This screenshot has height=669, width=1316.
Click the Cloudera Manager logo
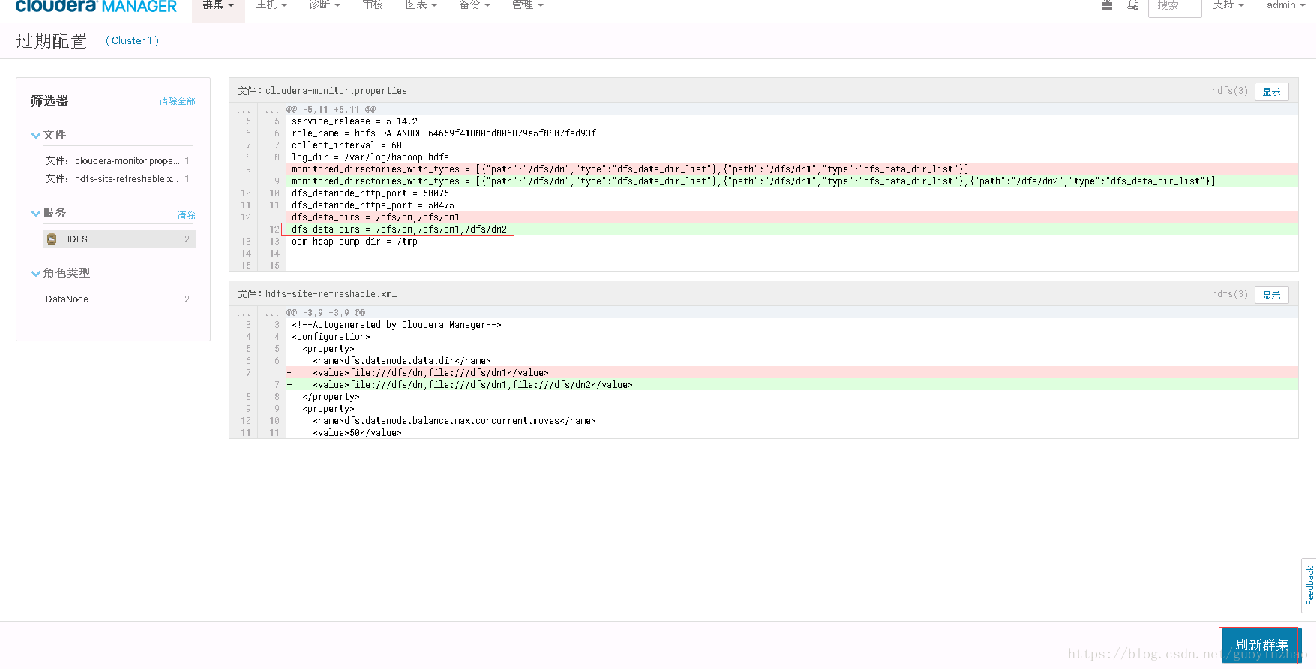click(x=96, y=6)
